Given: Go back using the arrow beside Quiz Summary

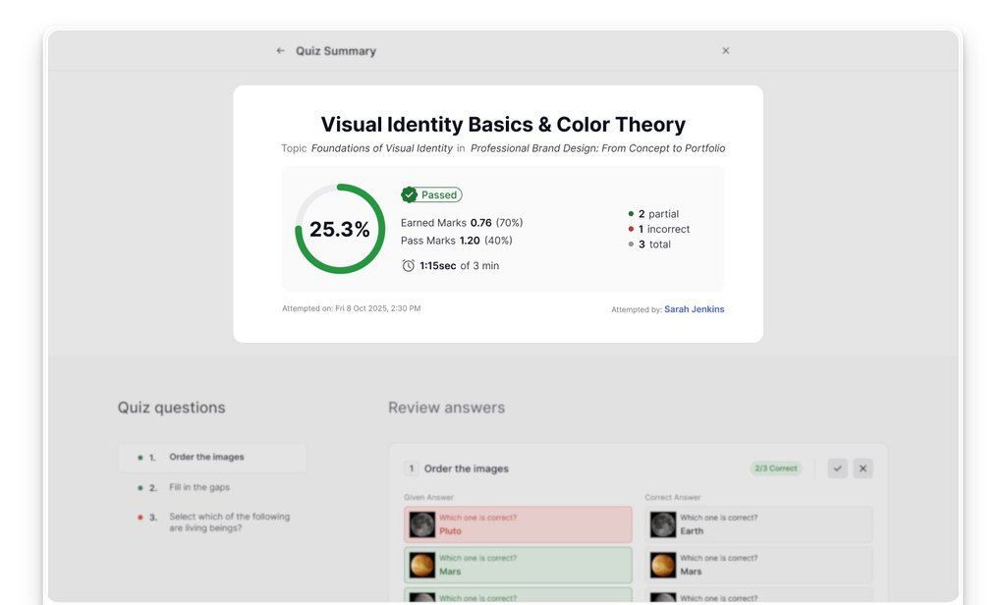Looking at the screenshot, I should click(x=280, y=51).
